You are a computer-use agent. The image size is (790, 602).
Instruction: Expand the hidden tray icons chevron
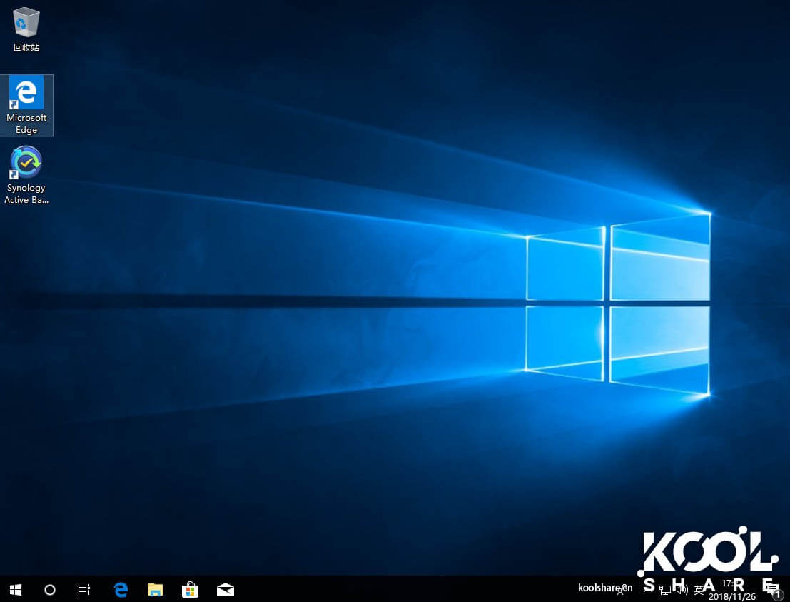pyautogui.click(x=647, y=590)
